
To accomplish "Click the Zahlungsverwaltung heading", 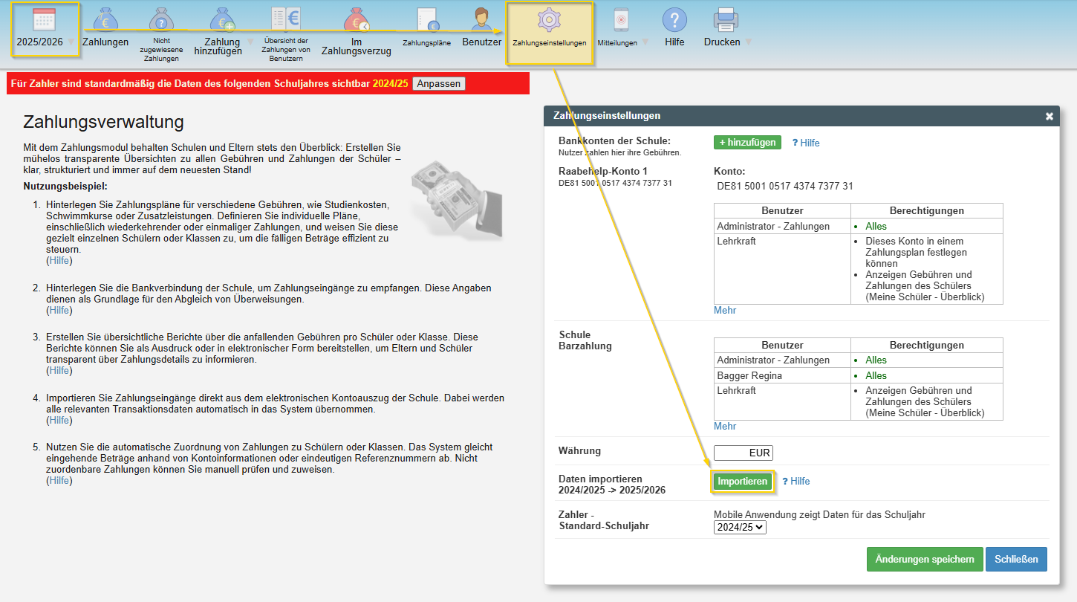I will pyautogui.click(x=104, y=122).
